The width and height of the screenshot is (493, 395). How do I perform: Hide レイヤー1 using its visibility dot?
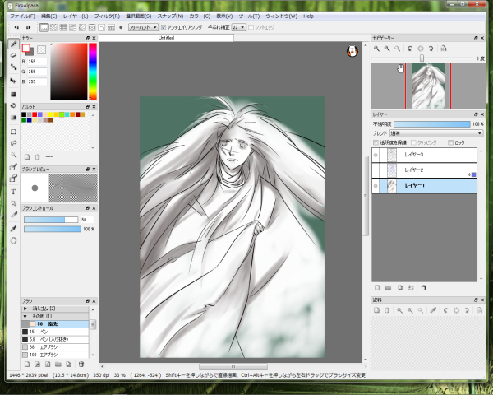coord(376,186)
